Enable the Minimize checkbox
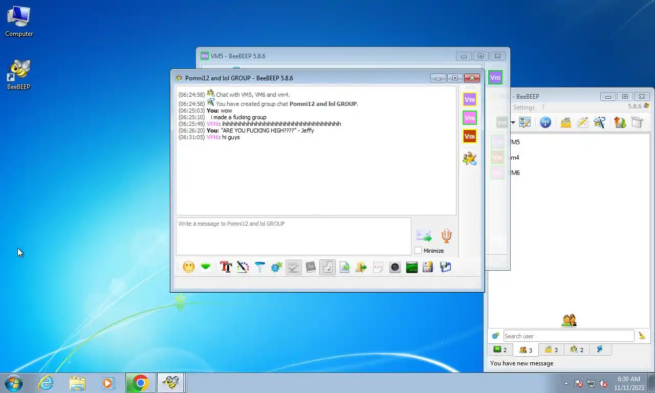 [418, 251]
